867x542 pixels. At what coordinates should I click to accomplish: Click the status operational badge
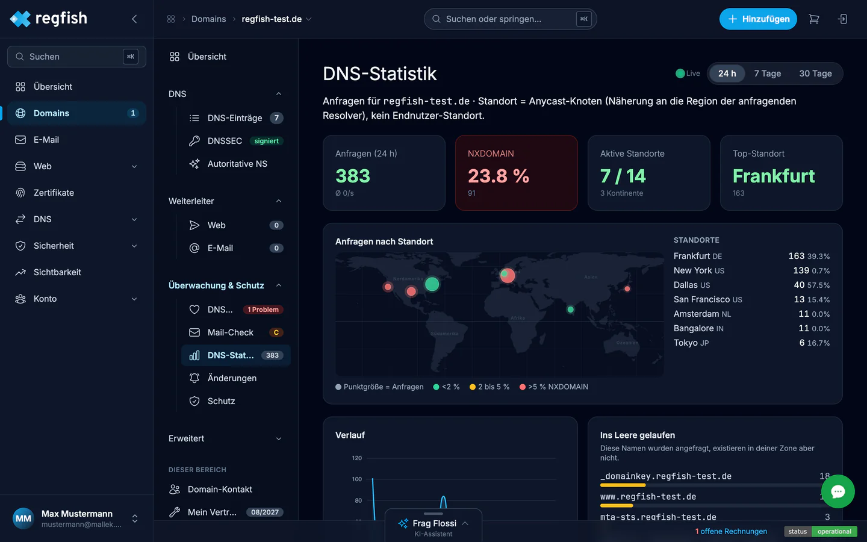coord(821,531)
